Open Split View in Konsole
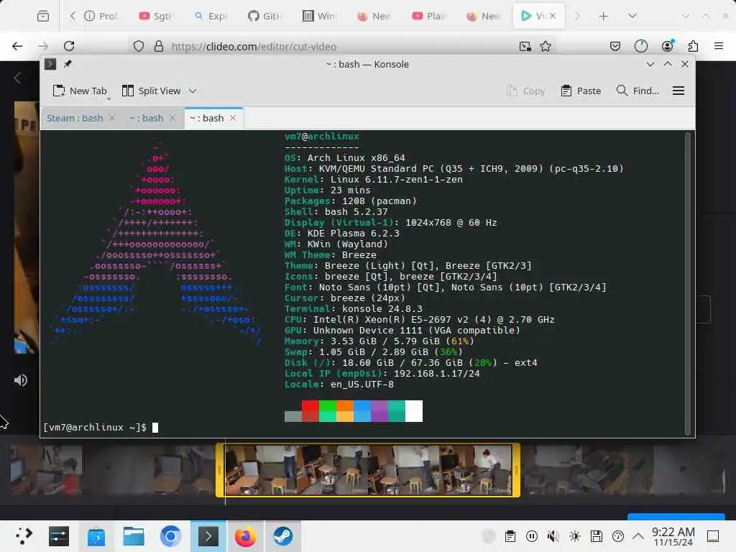 pyautogui.click(x=151, y=91)
